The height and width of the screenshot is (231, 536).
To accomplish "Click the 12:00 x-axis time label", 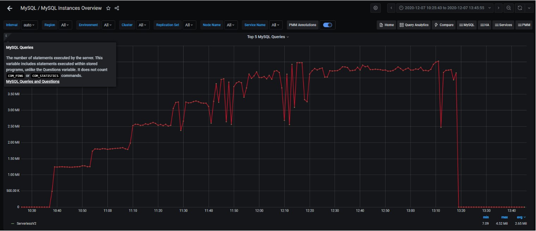I will tap(259, 211).
